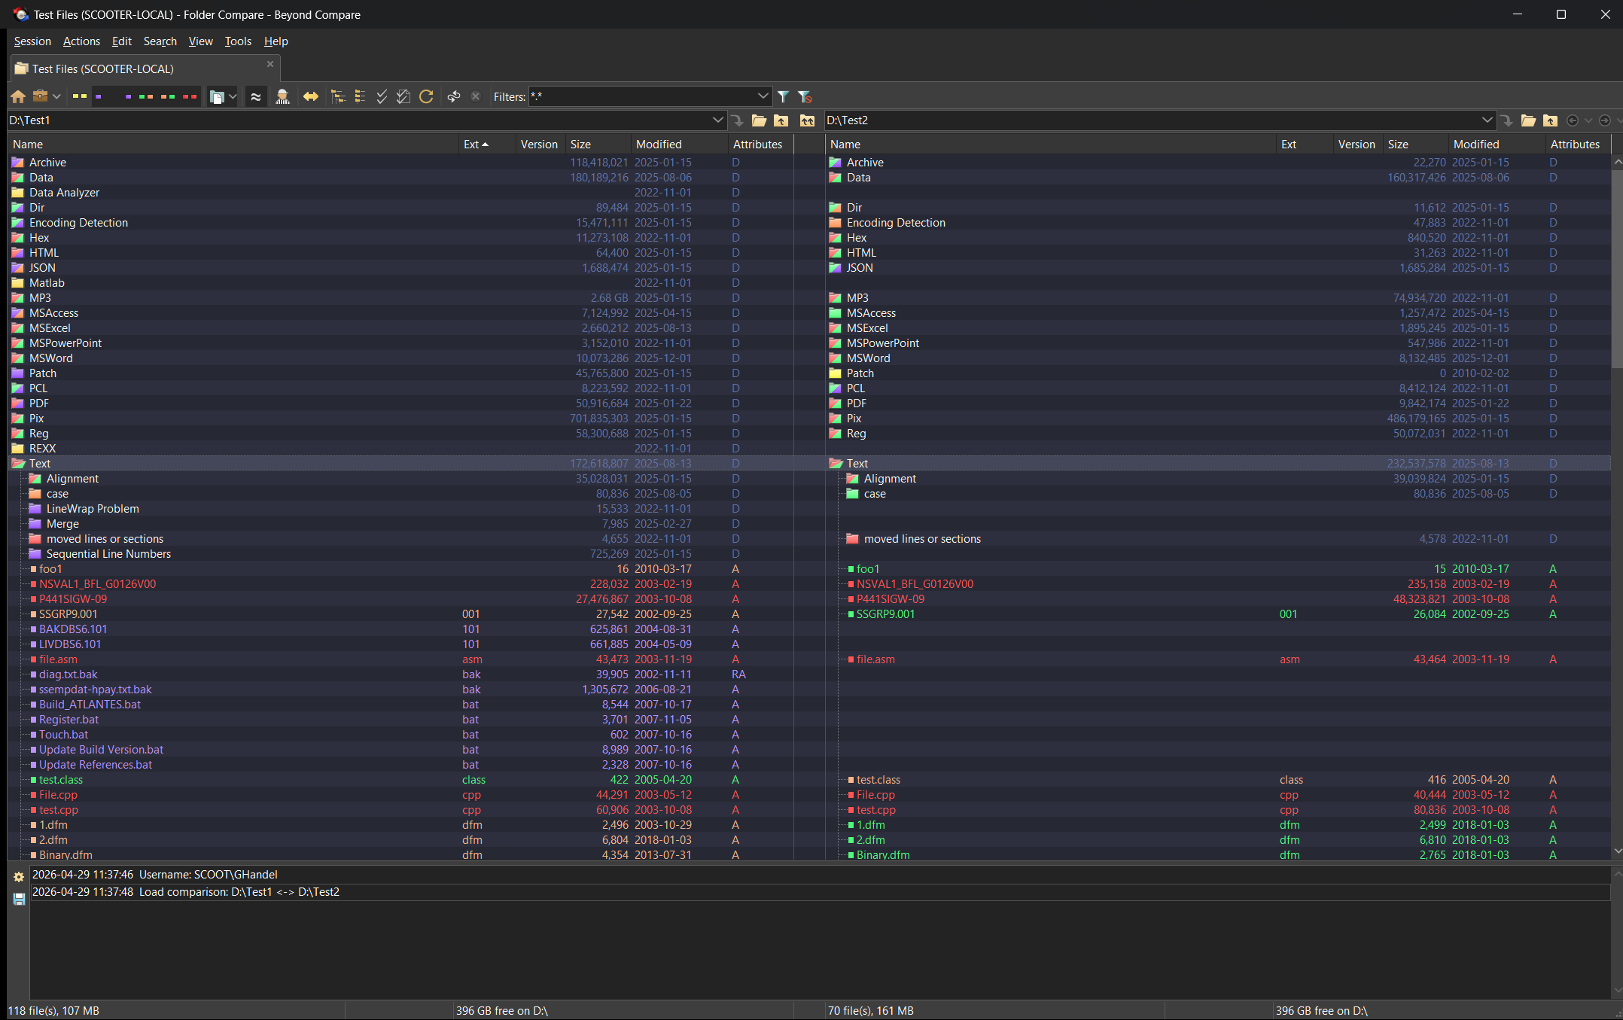Click the Expand All folders icon
The height and width of the screenshot is (1020, 1623).
coord(338,96)
